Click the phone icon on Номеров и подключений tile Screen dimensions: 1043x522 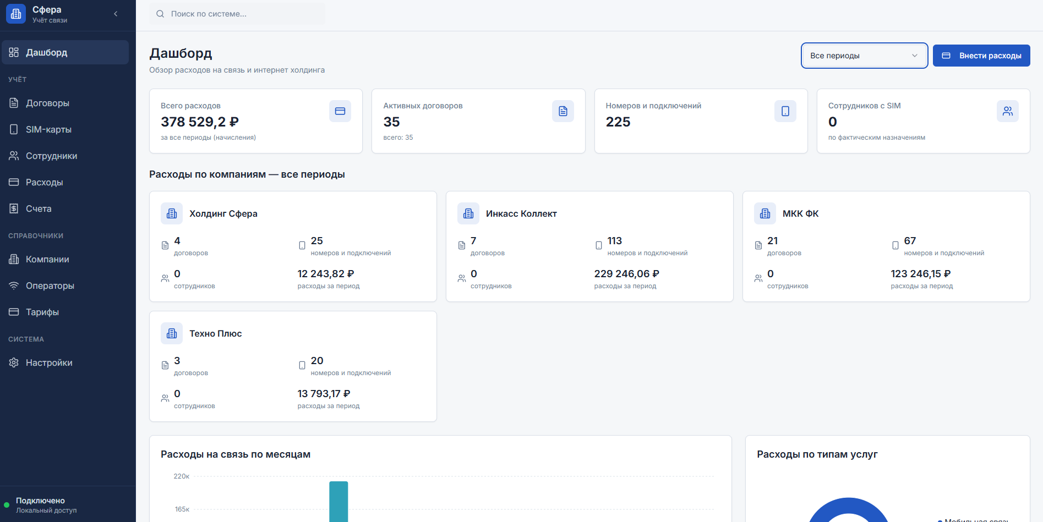pyautogui.click(x=785, y=111)
